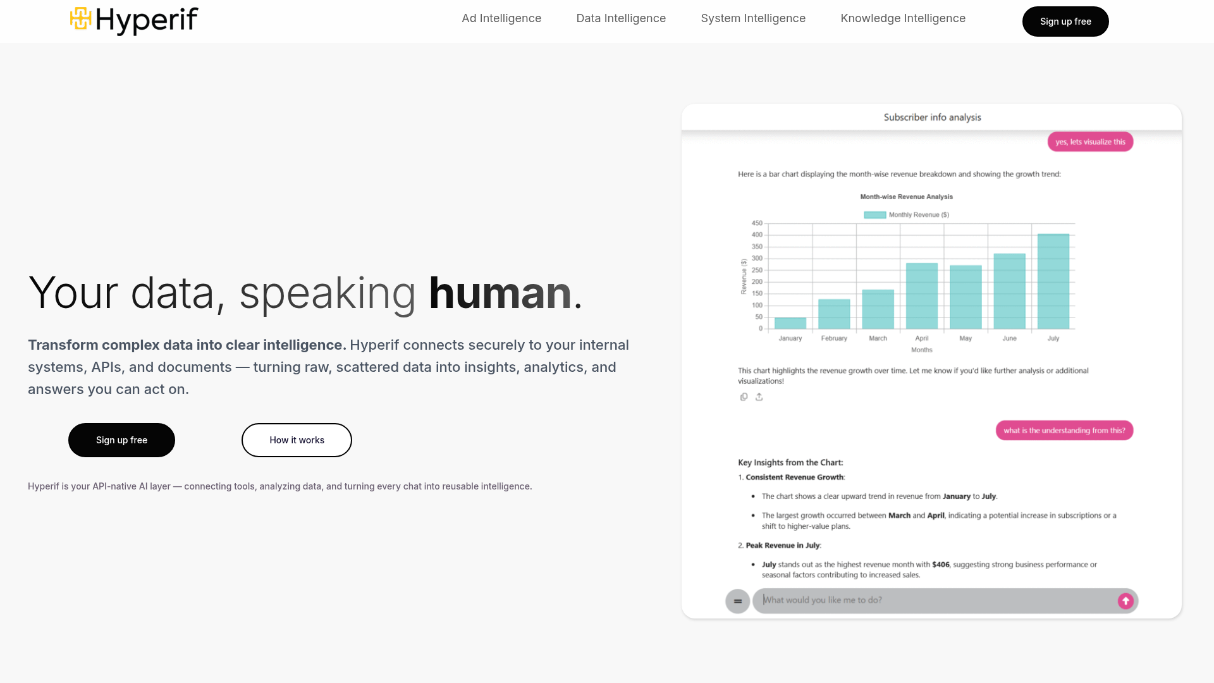The width and height of the screenshot is (1214, 683).
Task: Click the How it works button
Action: (297, 440)
